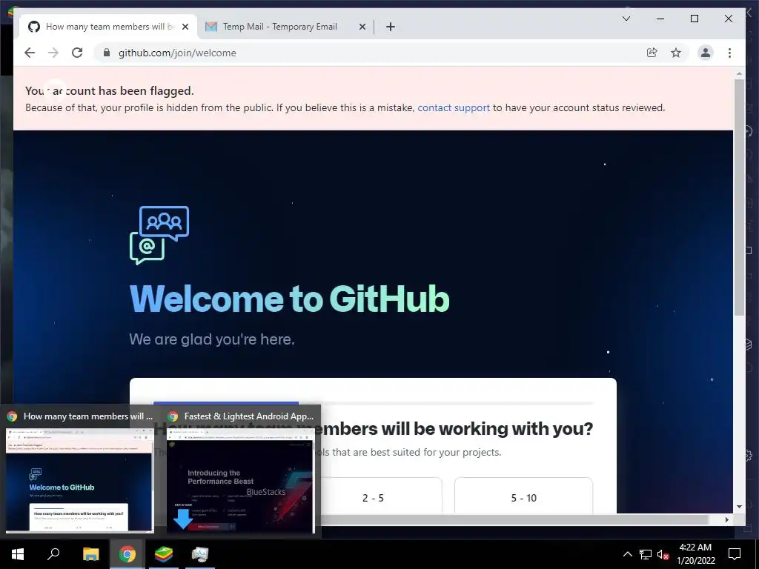
Task: Click the 'Your account has been flagged.' heading
Action: point(110,90)
